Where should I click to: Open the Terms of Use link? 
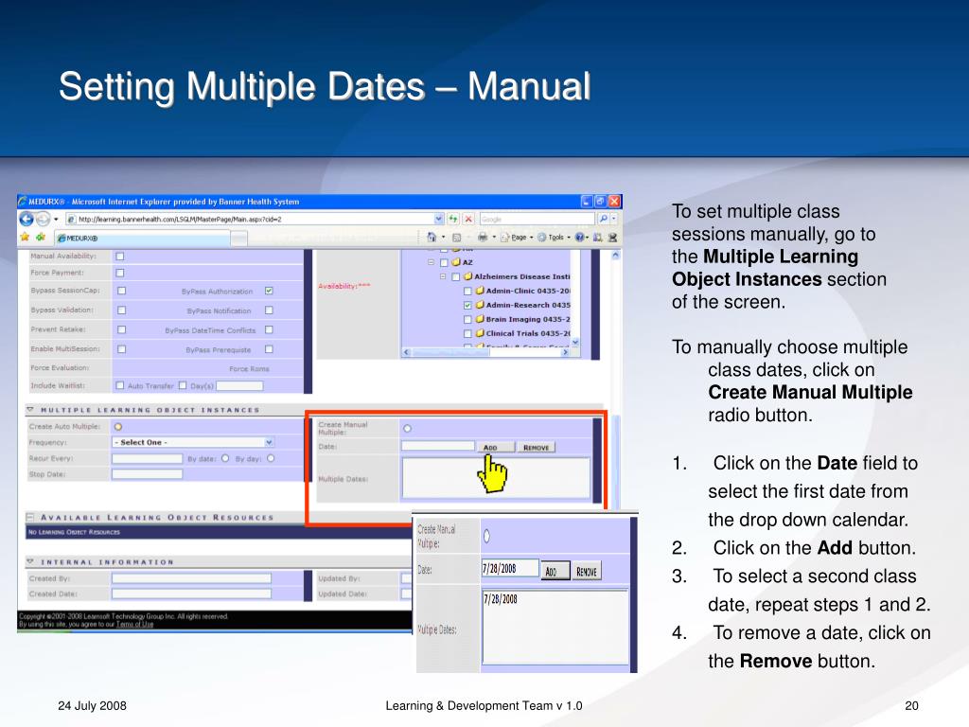pos(134,625)
